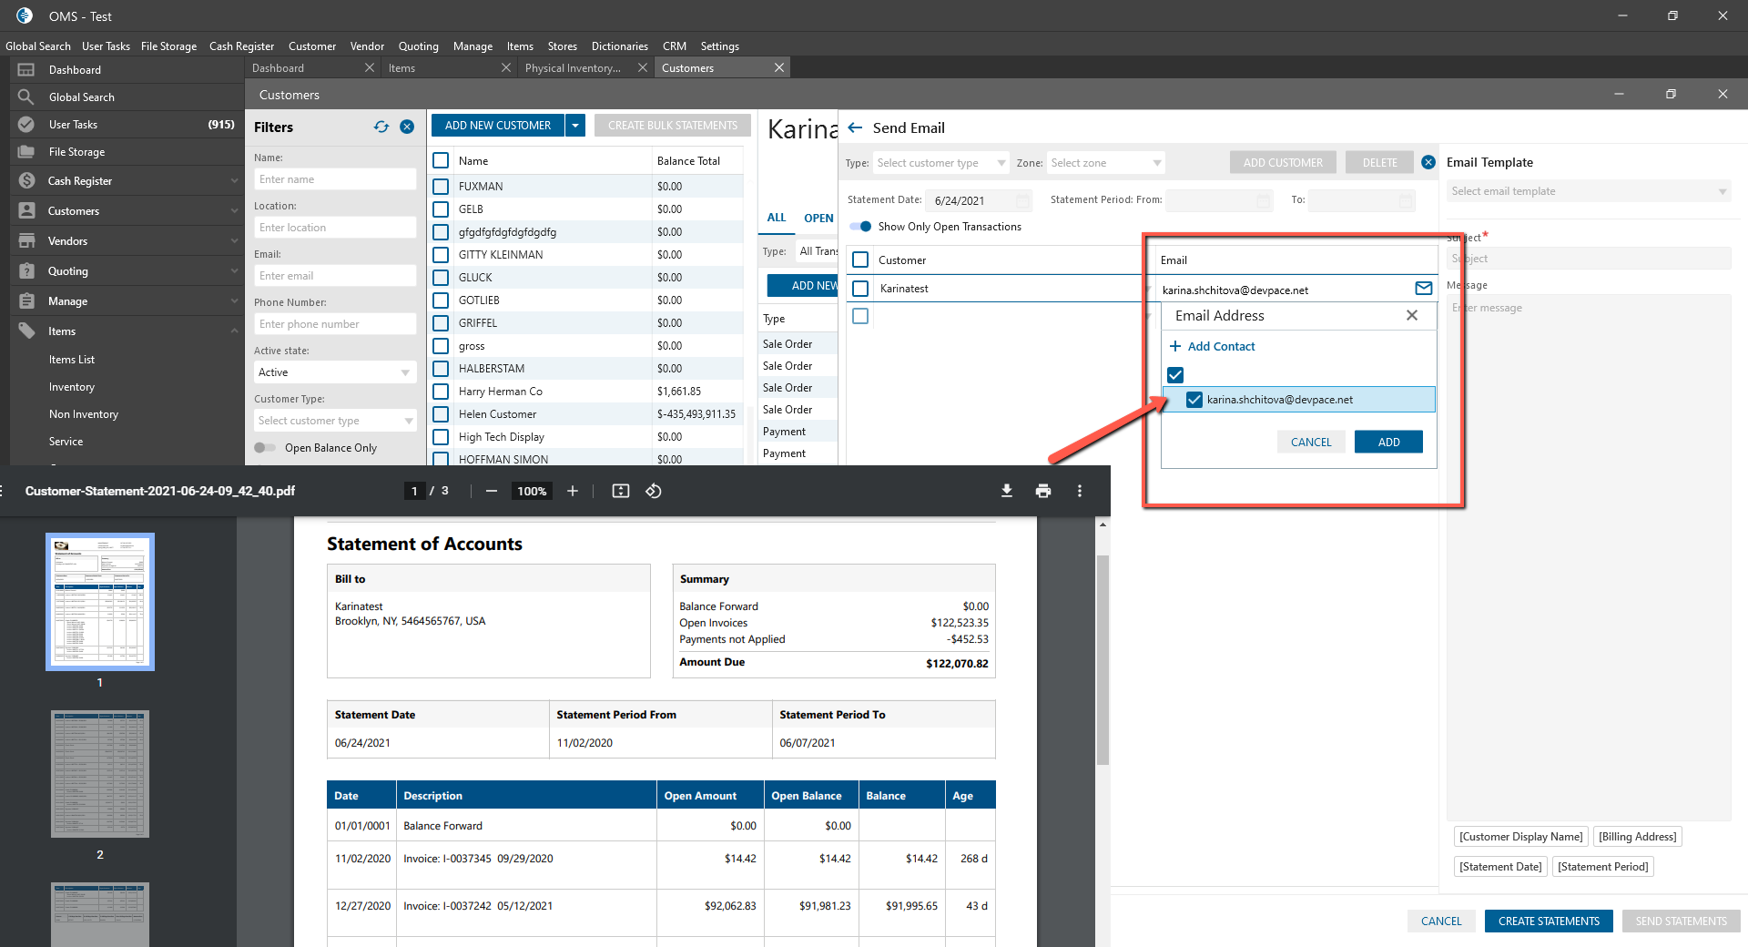This screenshot has width=1748, height=947.
Task: Open the Select zone dropdown
Action: point(1105,163)
